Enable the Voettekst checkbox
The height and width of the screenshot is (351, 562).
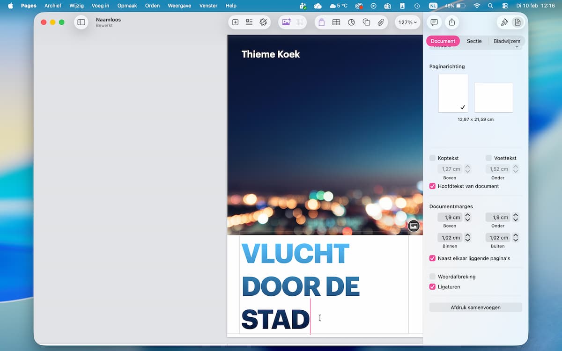(488, 158)
